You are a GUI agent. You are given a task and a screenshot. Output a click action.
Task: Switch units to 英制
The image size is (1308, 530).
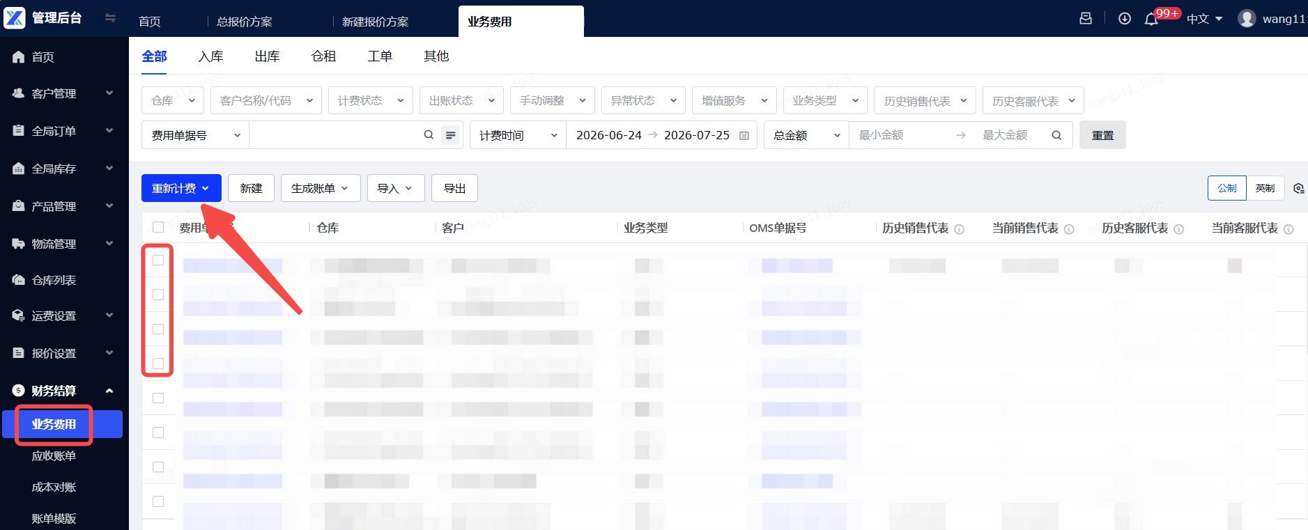click(x=1265, y=188)
